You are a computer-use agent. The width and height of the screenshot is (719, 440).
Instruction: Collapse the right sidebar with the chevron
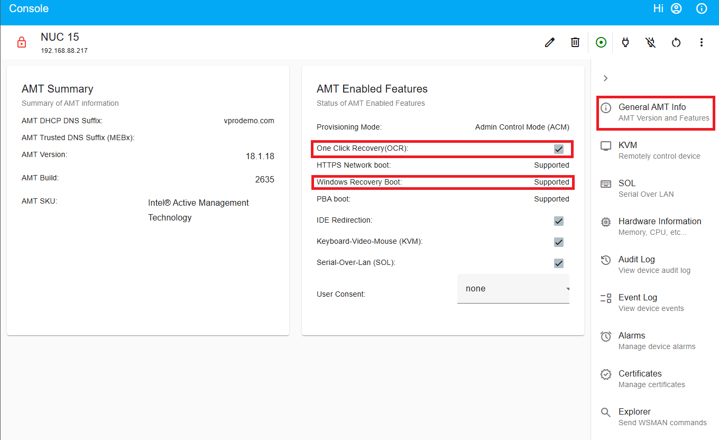[605, 78]
